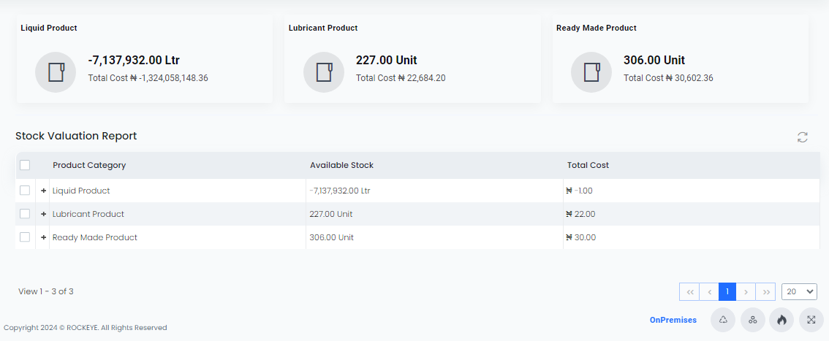This screenshot has width=829, height=341.
Task: Click the Lubricant Product category cell
Action: coord(178,214)
